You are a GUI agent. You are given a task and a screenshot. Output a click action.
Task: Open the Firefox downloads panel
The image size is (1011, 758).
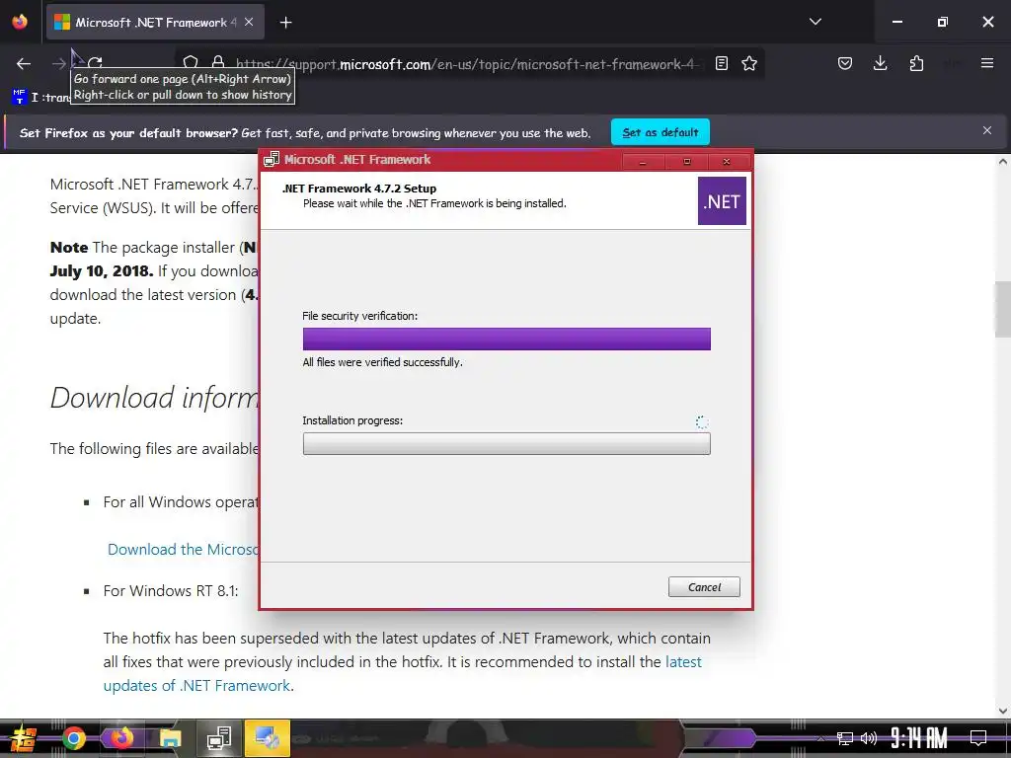click(x=880, y=63)
